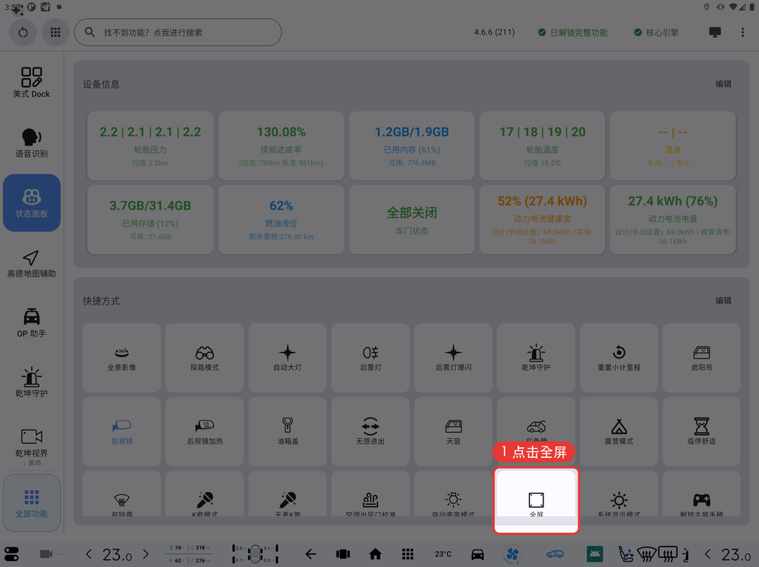This screenshot has height=567, width=759.
Task: Toggle the 后雾灯爆闪 shortcut
Action: (x=454, y=358)
